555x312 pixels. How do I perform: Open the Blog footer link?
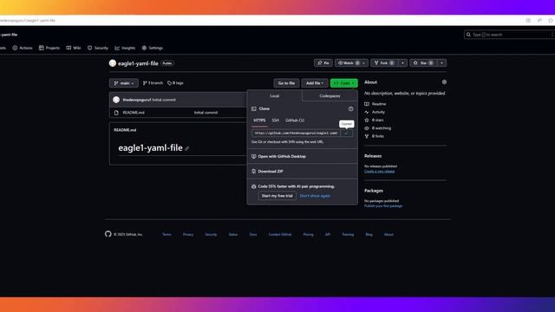pos(369,235)
